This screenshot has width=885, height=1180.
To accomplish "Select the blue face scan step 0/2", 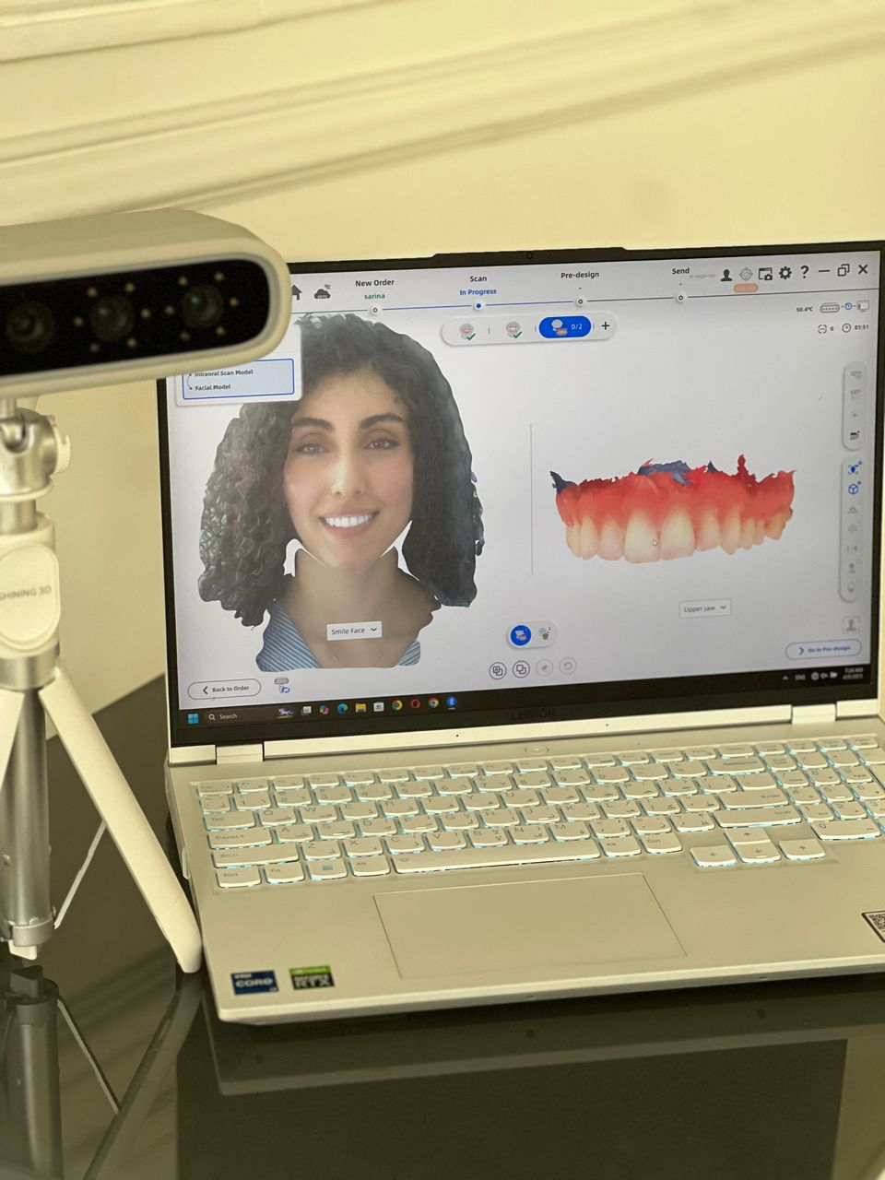I will 564,326.
